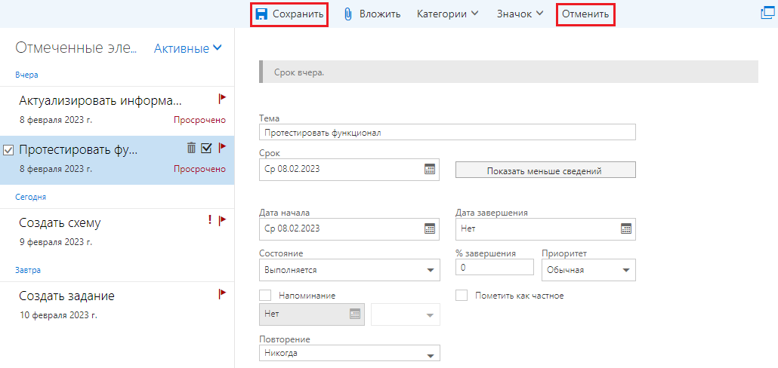Click Показать меньше сведений button

545,170
